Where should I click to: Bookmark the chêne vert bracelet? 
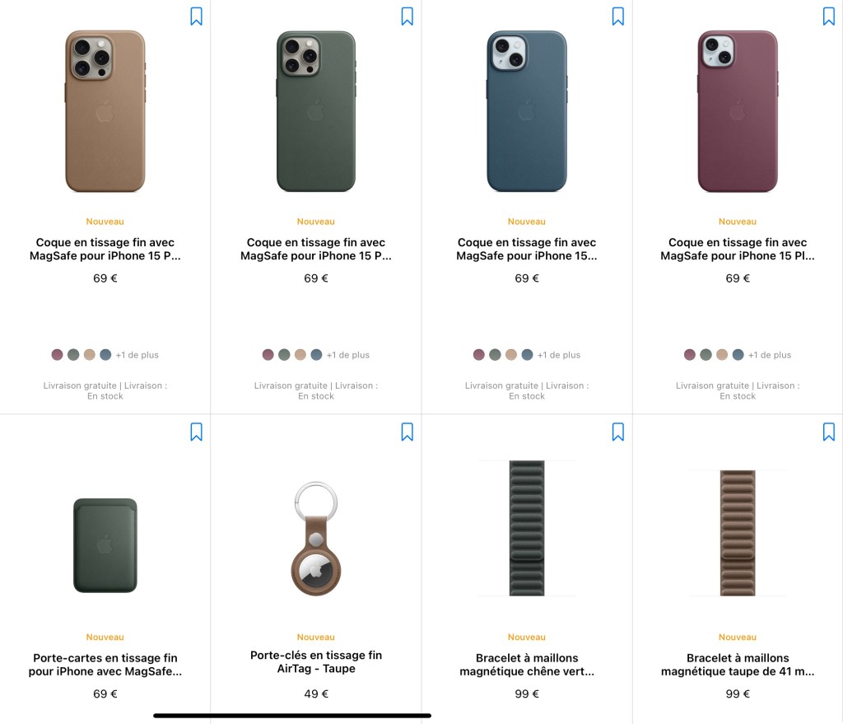point(617,432)
